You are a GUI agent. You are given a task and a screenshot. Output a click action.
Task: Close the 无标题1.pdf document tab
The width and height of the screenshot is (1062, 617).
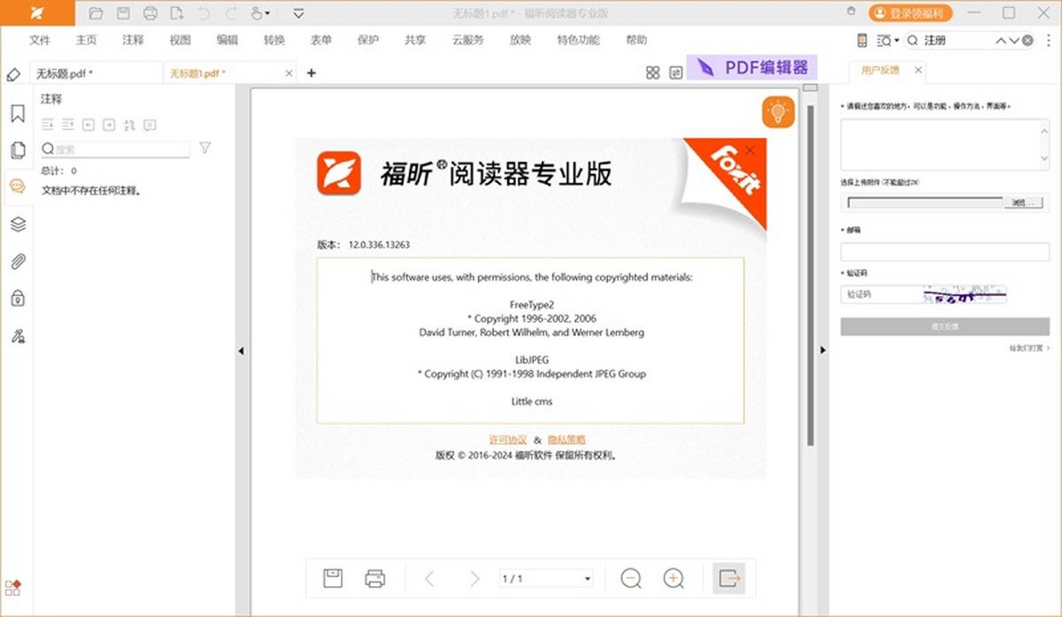click(289, 73)
